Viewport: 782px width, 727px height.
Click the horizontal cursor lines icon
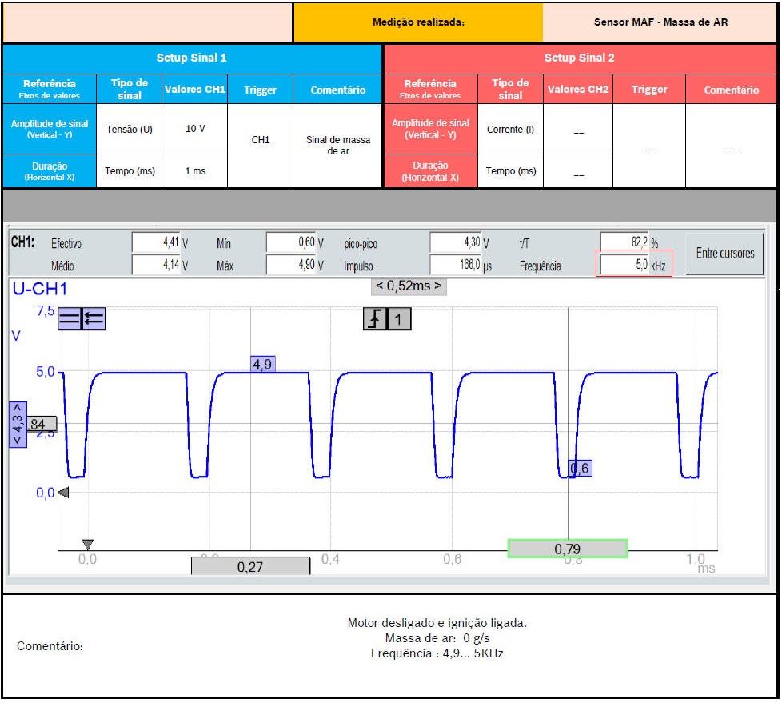click(70, 319)
